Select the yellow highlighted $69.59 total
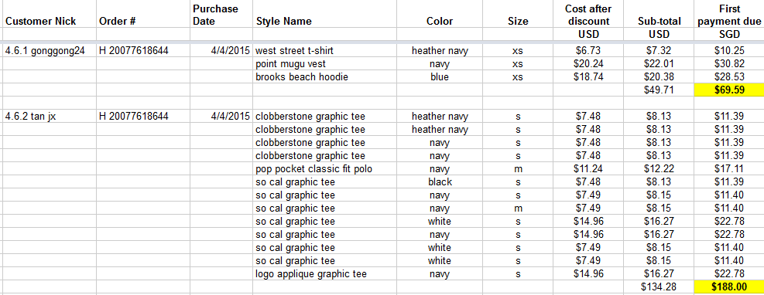The width and height of the screenshot is (764, 295). tap(729, 90)
